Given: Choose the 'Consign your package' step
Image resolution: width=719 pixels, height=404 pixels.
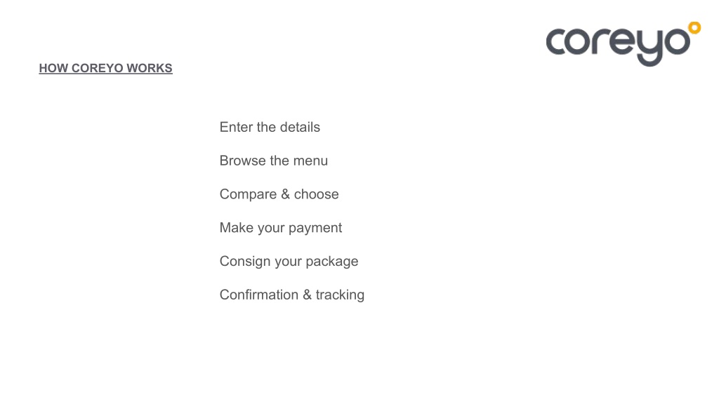Looking at the screenshot, I should [x=289, y=261].
